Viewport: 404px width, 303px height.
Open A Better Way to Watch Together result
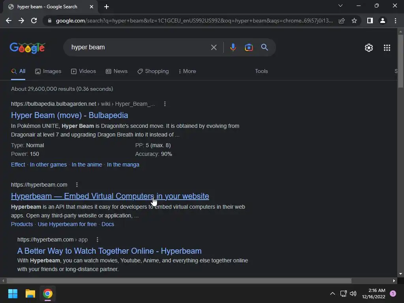tap(110, 251)
